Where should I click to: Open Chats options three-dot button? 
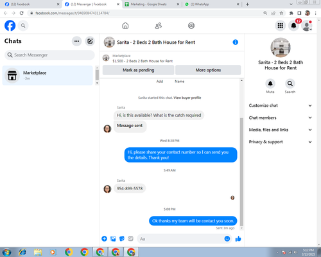[x=76, y=41]
